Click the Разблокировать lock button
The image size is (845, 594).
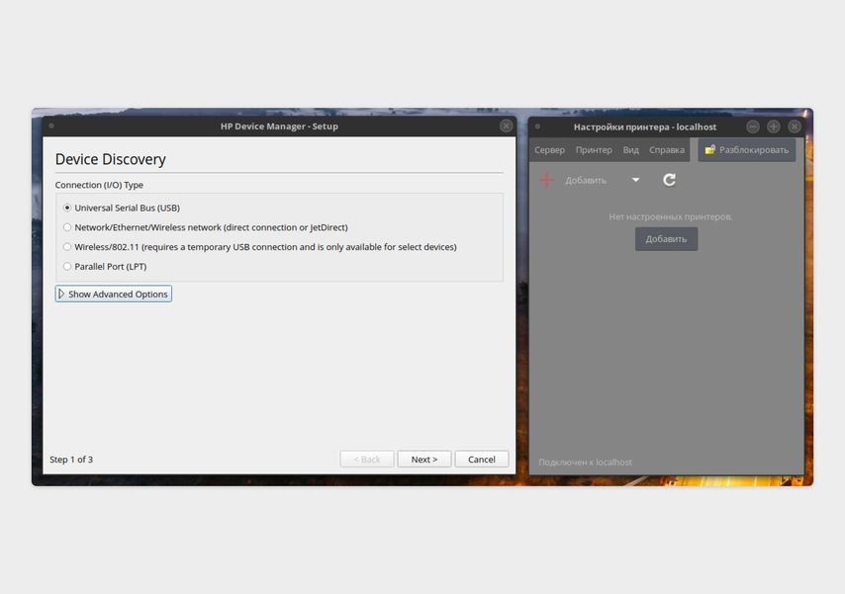[747, 149]
